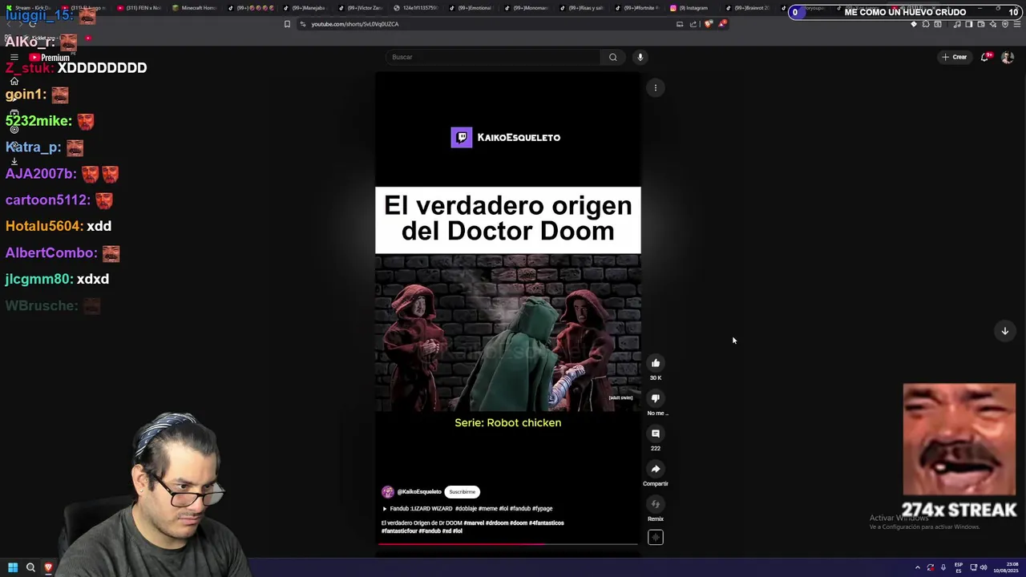Open the Brave Leo AI sparkle icon
The height and width of the screenshot is (577, 1026).
[x=993, y=24]
